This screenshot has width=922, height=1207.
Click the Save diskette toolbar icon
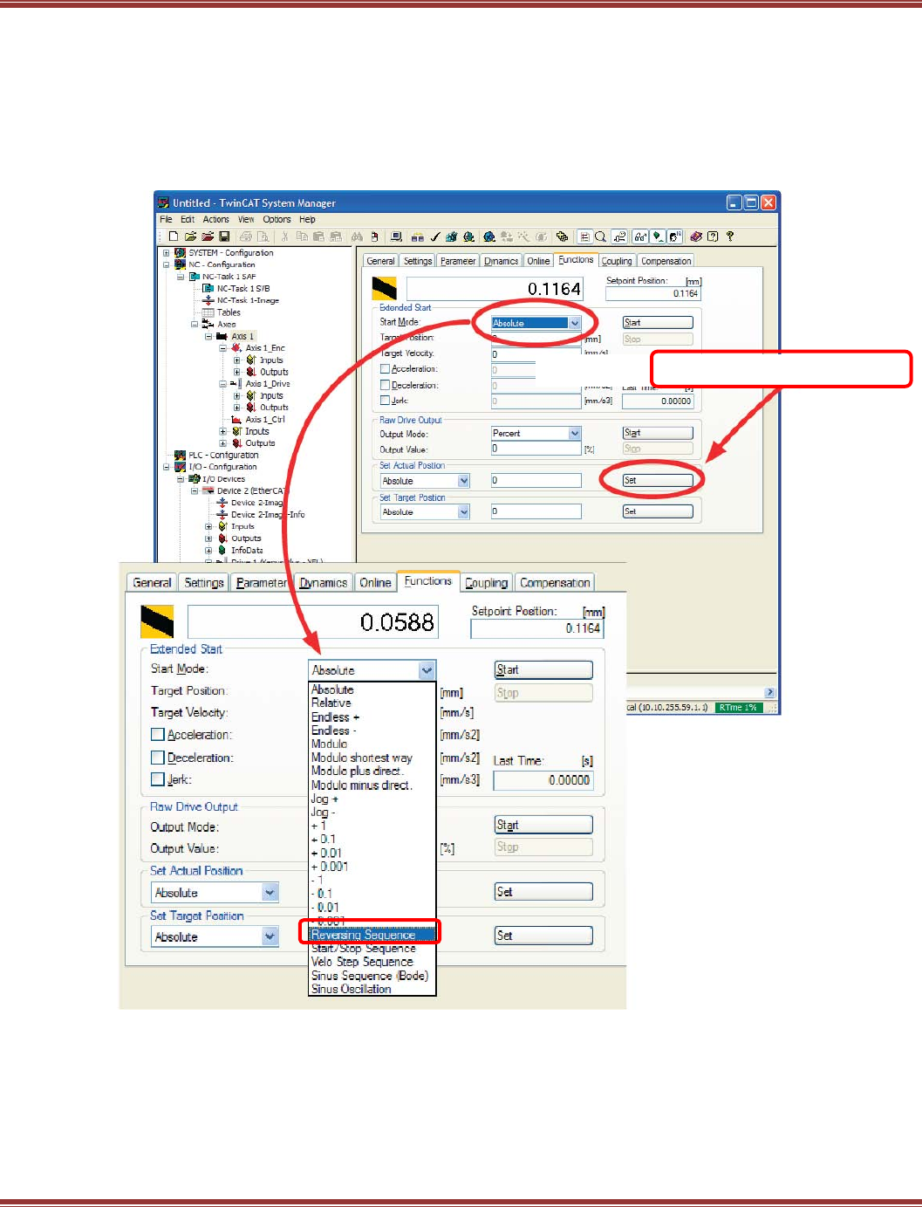coord(224,236)
